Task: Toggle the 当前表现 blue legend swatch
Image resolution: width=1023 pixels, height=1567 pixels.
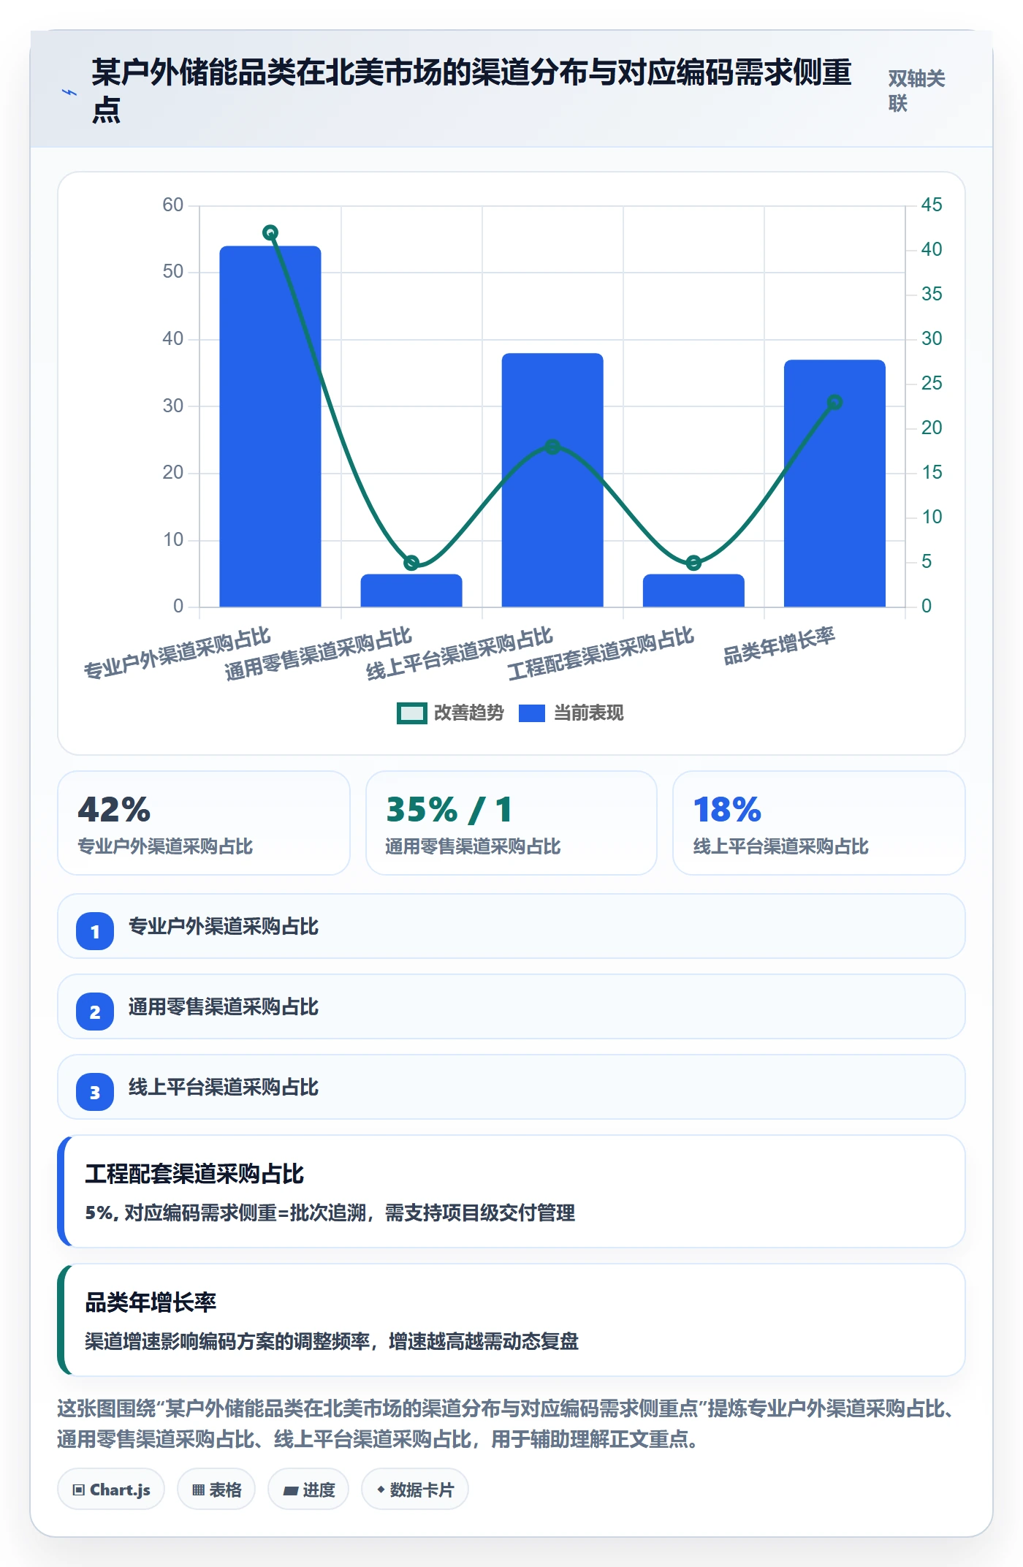Action: tap(531, 713)
